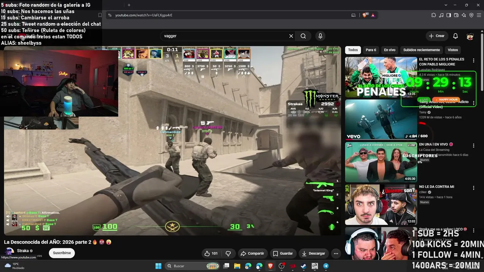Open the En Una I En Vivo thumbnail
This screenshot has width=484, height=272.
click(381, 162)
